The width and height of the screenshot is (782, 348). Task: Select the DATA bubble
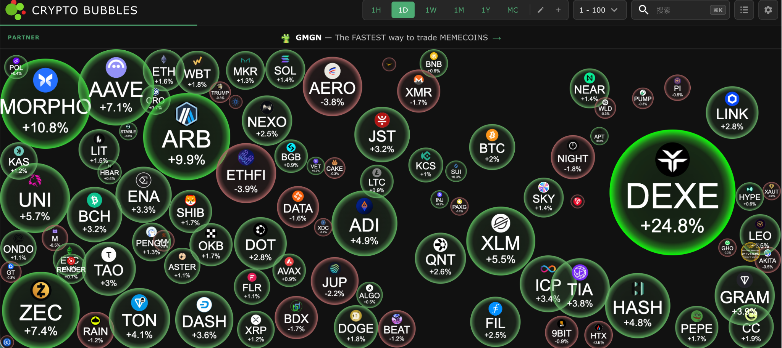tap(298, 207)
